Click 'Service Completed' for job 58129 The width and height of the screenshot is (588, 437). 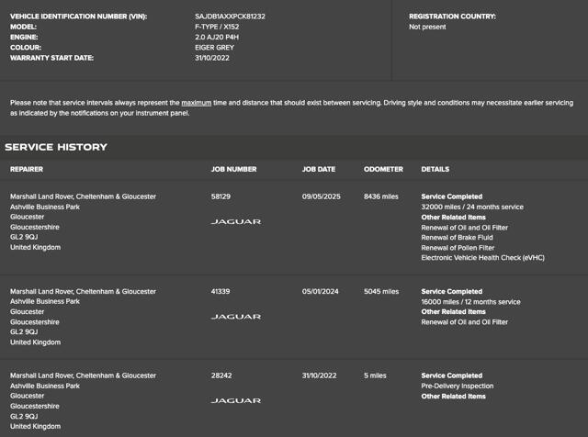coord(451,196)
